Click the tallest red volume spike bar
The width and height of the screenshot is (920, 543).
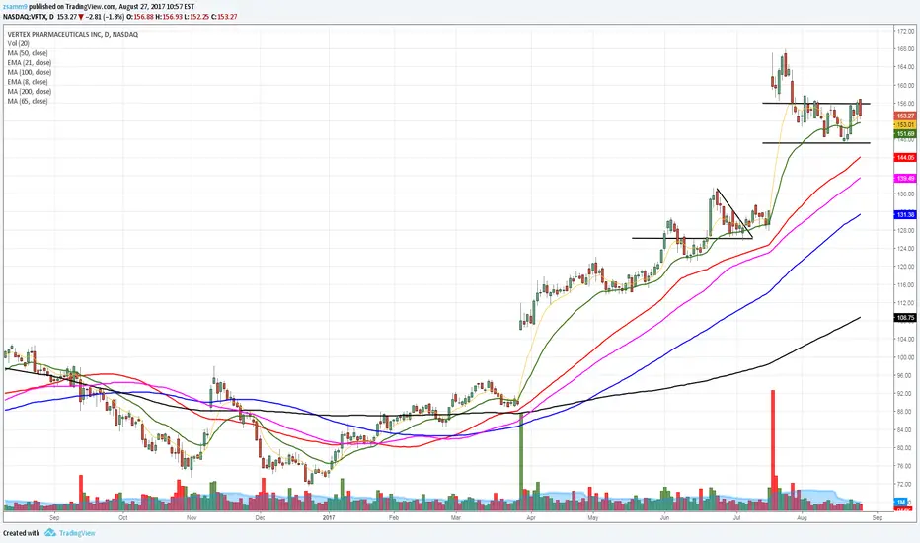[x=773, y=449]
